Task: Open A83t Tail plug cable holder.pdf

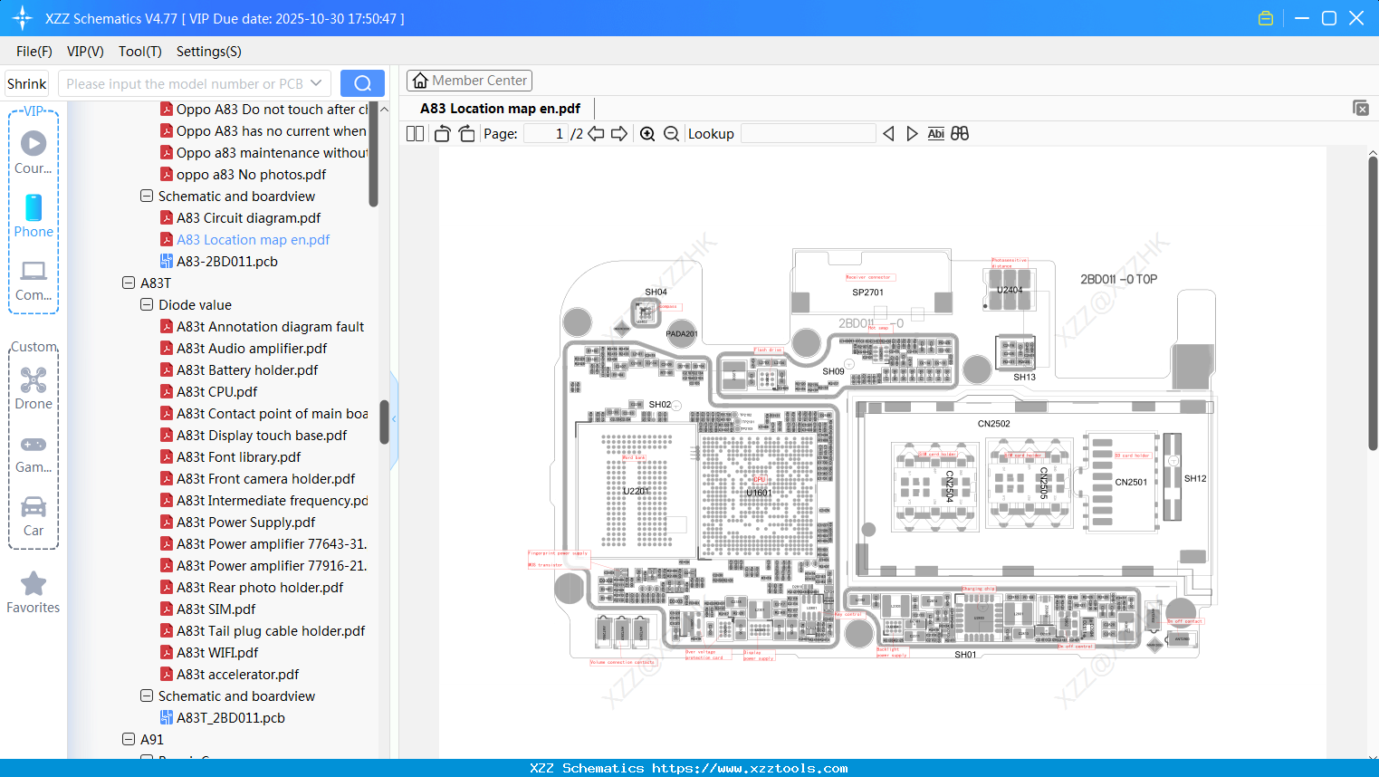Action: tap(271, 631)
